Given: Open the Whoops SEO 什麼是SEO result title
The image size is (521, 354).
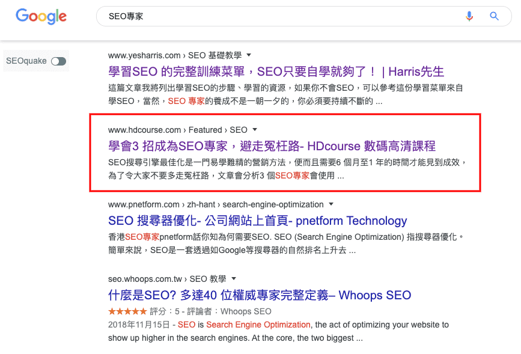Looking at the screenshot, I should coord(260,295).
